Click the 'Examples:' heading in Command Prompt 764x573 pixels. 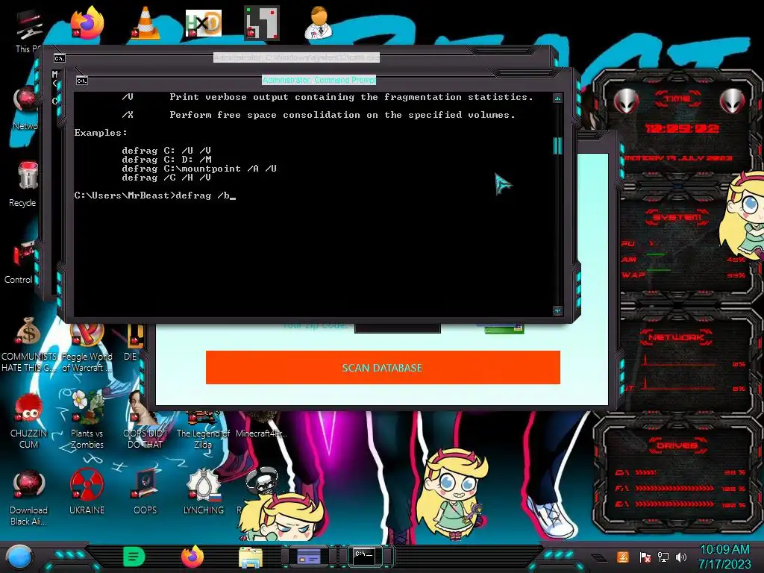101,133
